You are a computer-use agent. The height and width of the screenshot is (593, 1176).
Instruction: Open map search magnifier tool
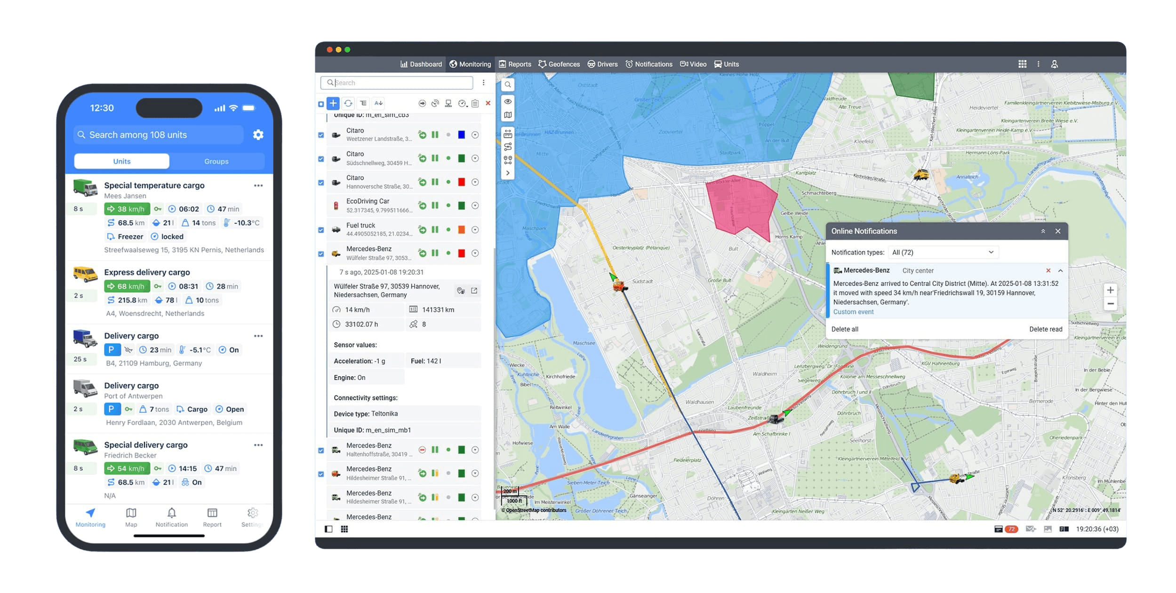click(508, 85)
